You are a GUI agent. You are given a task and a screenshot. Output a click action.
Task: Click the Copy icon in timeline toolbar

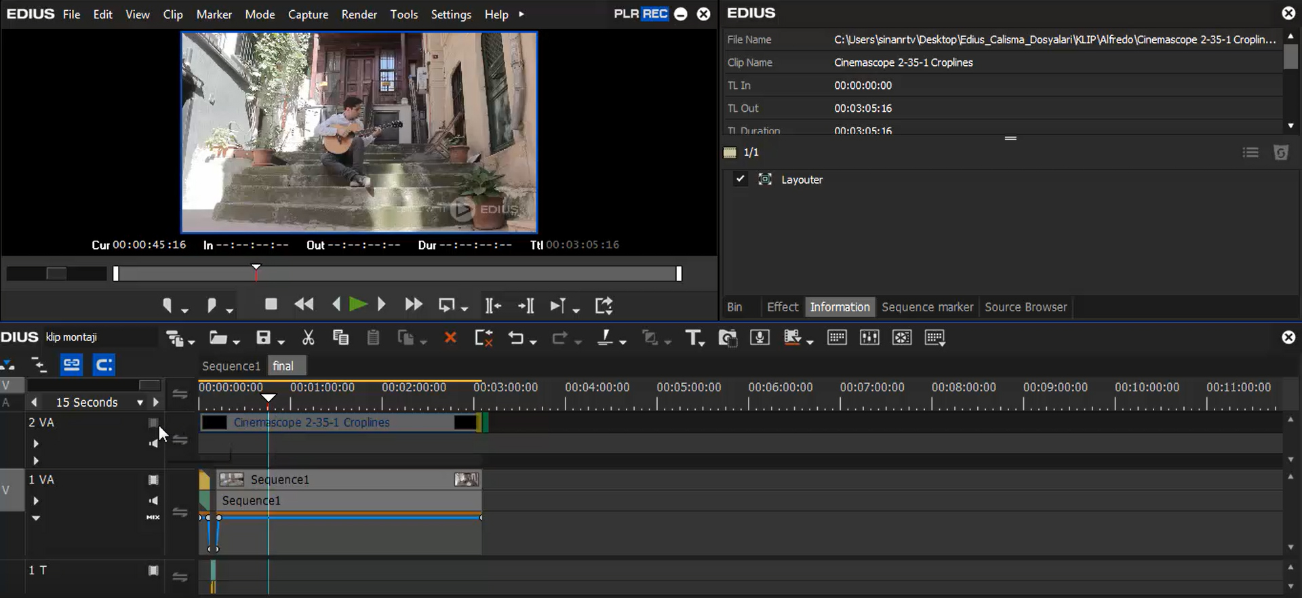pyautogui.click(x=340, y=337)
